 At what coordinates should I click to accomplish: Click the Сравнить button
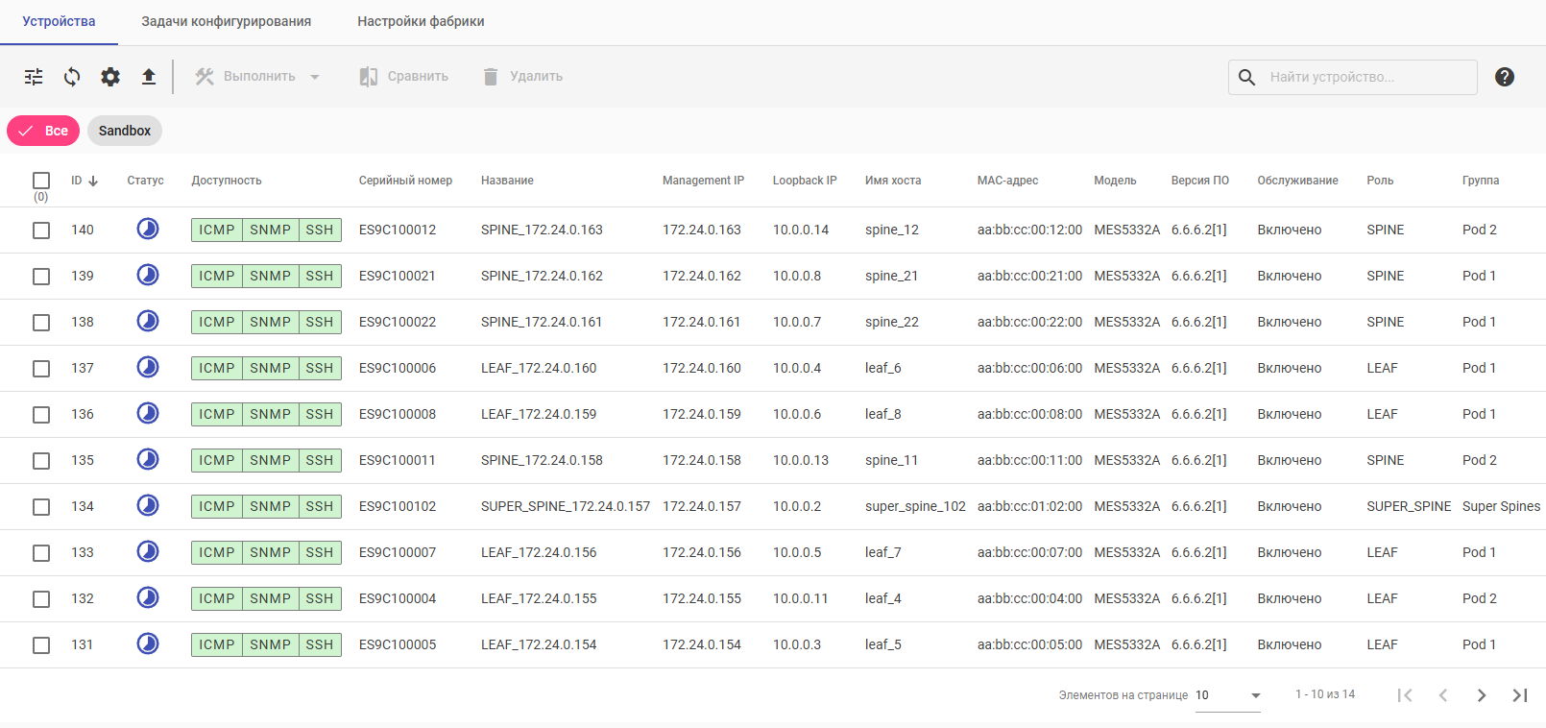(x=404, y=77)
